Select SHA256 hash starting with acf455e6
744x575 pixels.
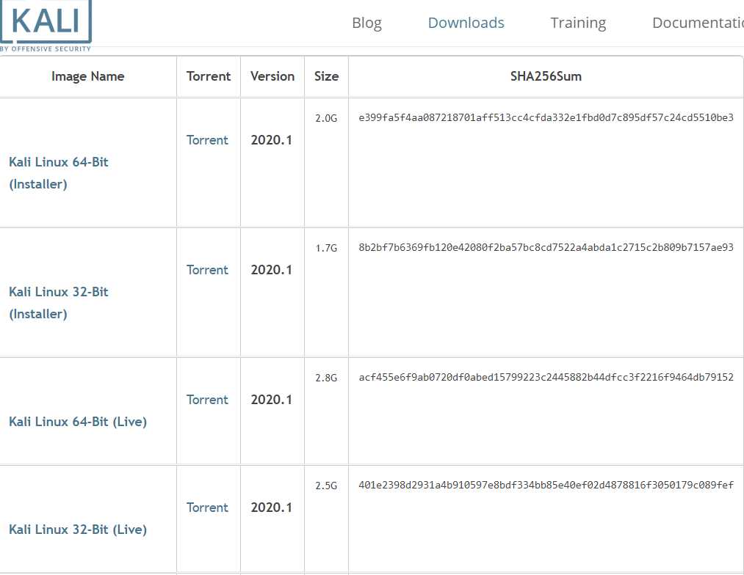pyautogui.click(x=546, y=377)
